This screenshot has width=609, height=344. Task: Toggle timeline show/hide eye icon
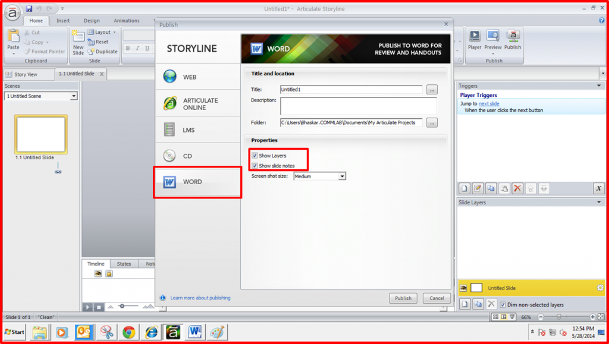click(x=98, y=274)
